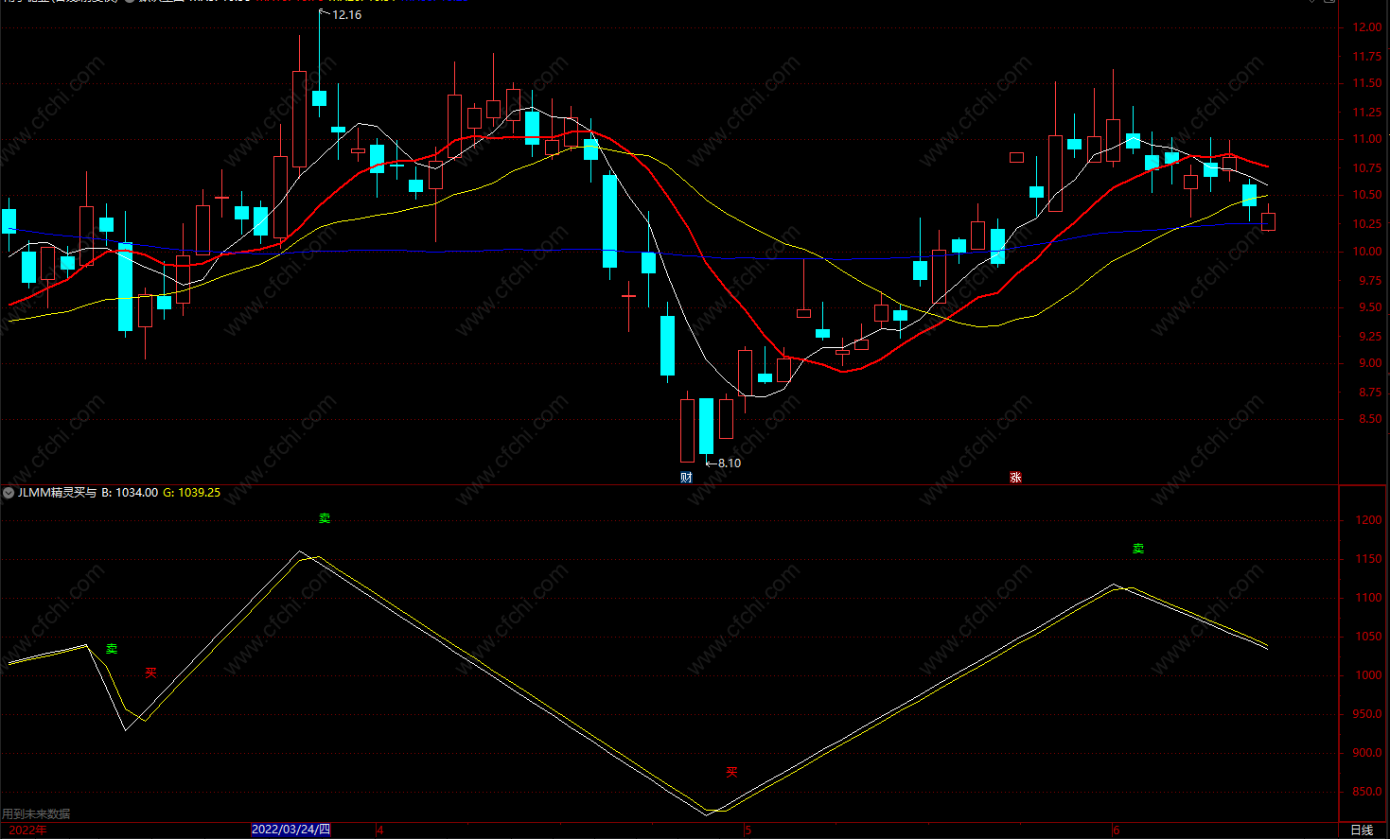
Task: Click month 4 on time axis
Action: (x=380, y=830)
